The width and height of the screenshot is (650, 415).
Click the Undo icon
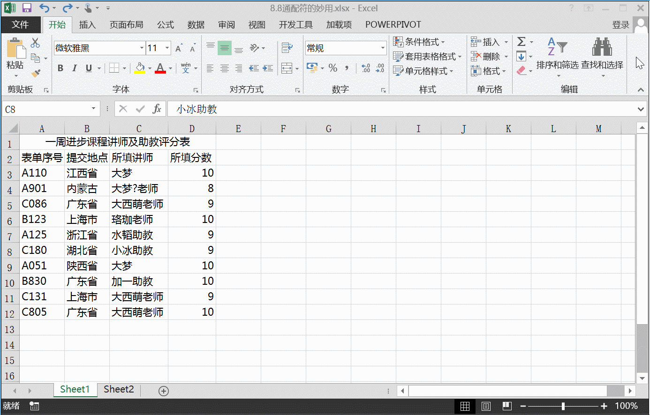click(x=44, y=8)
